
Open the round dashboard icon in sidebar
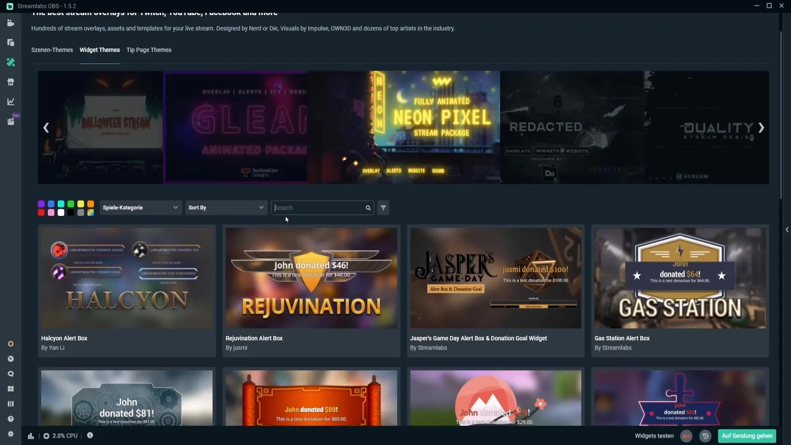pos(11,359)
